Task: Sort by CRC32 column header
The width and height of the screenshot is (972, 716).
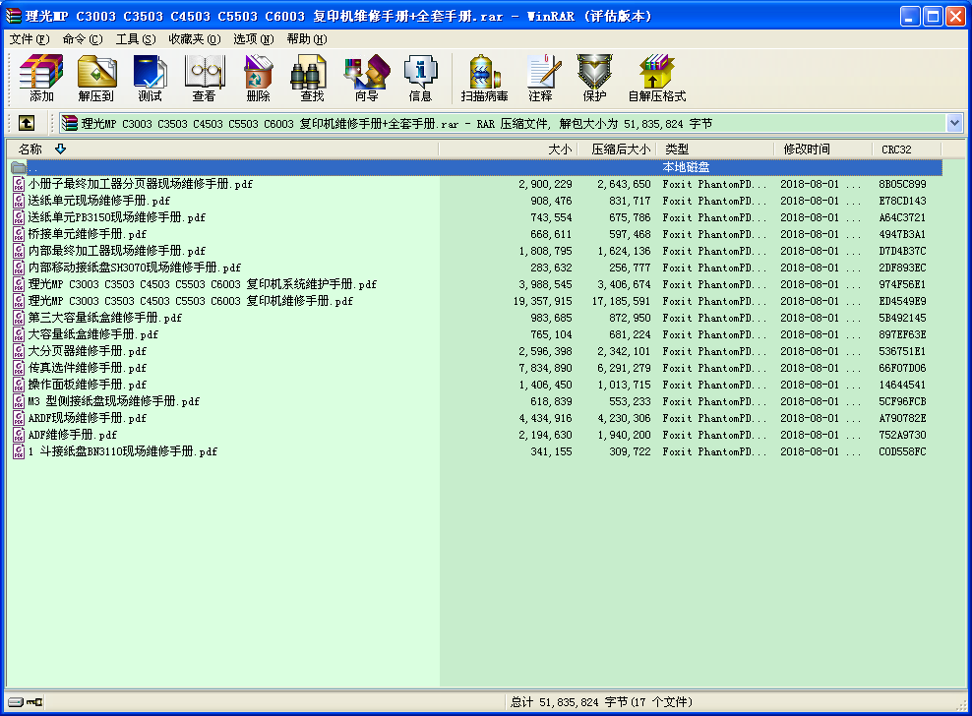Action: coord(907,149)
